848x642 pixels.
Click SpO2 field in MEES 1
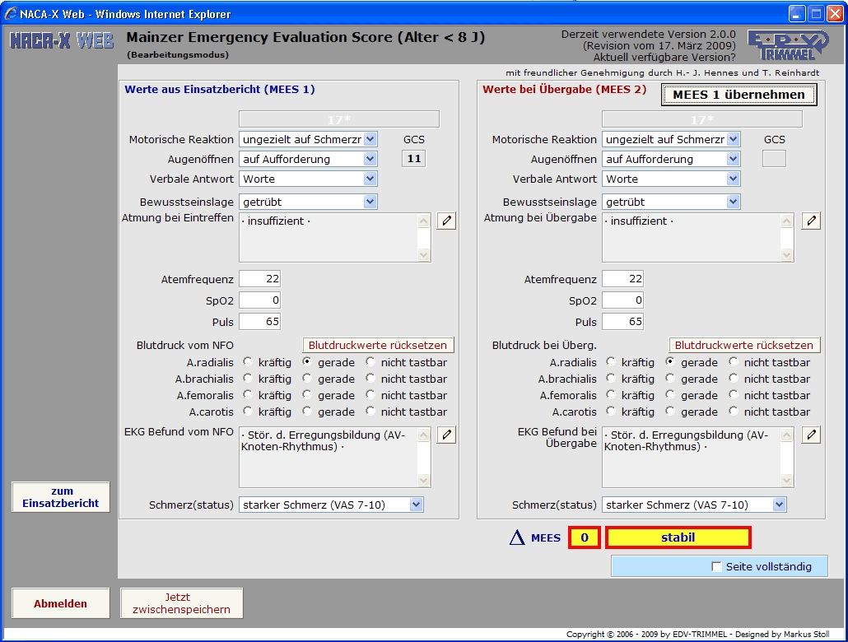pyautogui.click(x=259, y=300)
